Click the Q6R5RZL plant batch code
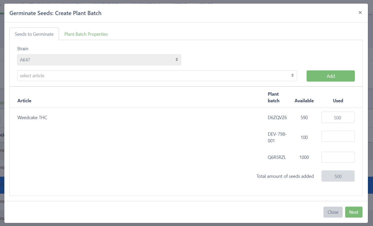Viewport: 373px width, 226px height. pos(277,157)
